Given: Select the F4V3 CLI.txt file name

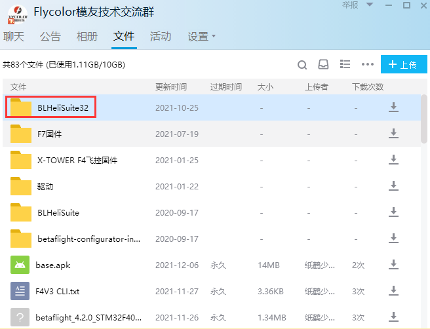Looking at the screenshot, I should point(58,291).
